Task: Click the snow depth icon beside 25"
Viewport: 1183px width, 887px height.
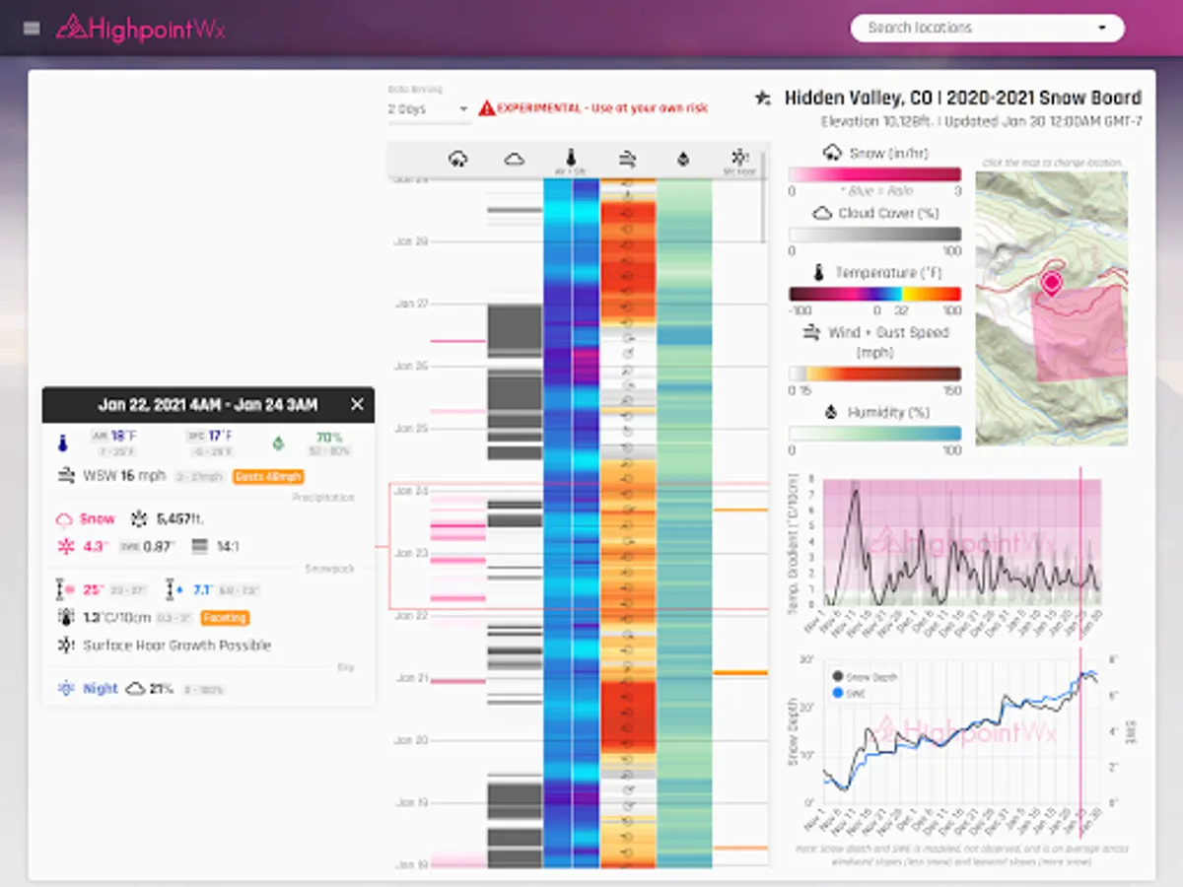Action: tap(65, 590)
